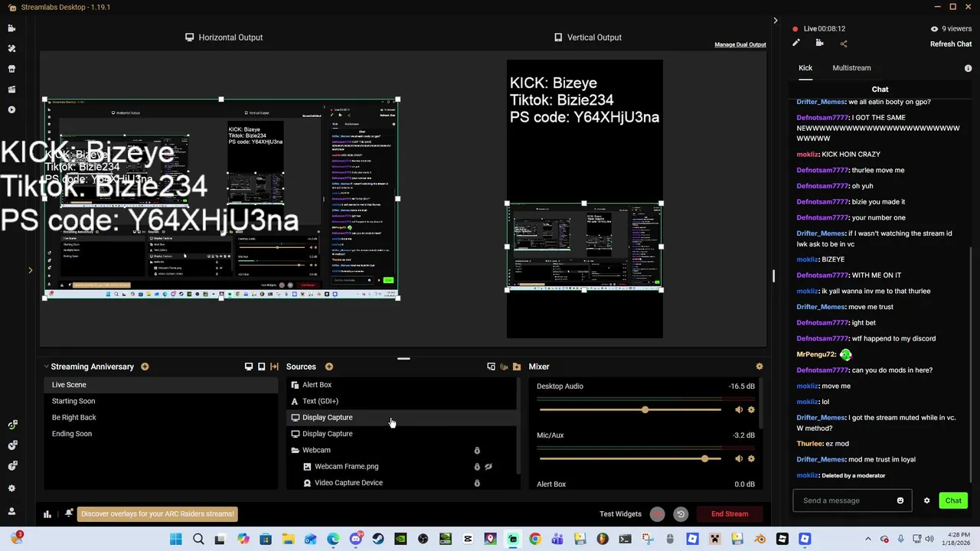The height and width of the screenshot is (551, 980).
Task: Open Mixer advanced audio settings gear
Action: click(x=759, y=367)
